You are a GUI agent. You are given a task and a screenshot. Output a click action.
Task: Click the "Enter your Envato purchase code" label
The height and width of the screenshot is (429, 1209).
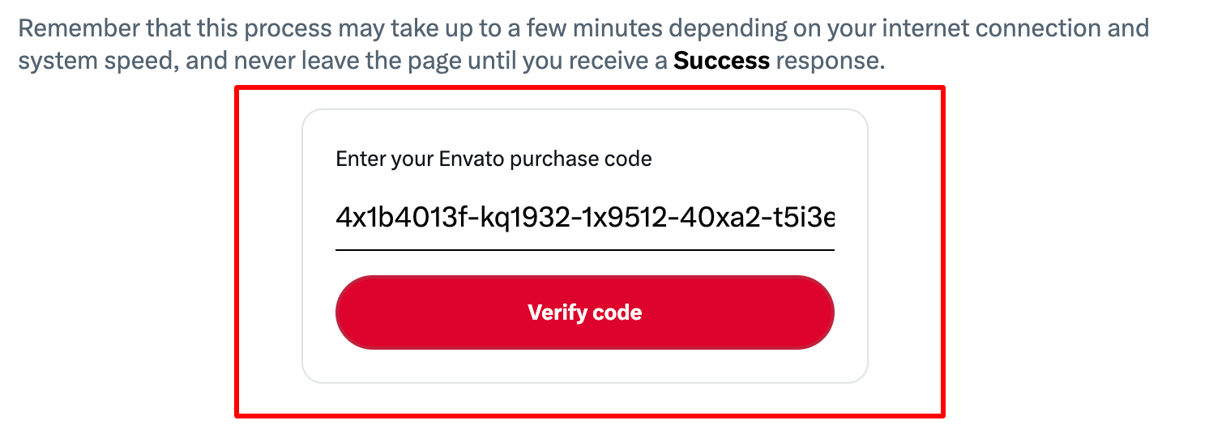pos(493,159)
